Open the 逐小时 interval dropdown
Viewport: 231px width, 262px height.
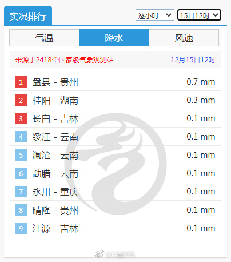(155, 15)
